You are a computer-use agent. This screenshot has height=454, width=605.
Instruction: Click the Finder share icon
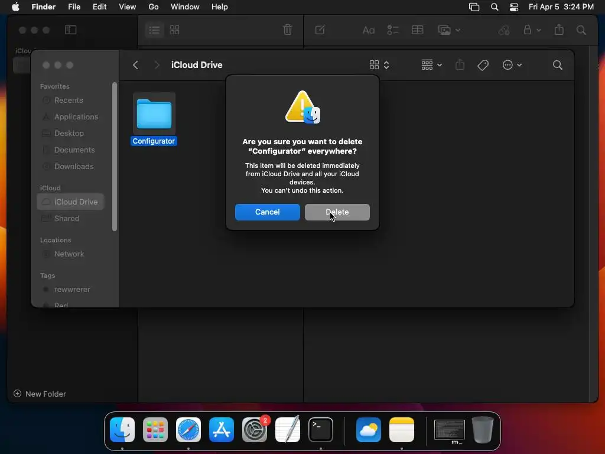point(460,65)
